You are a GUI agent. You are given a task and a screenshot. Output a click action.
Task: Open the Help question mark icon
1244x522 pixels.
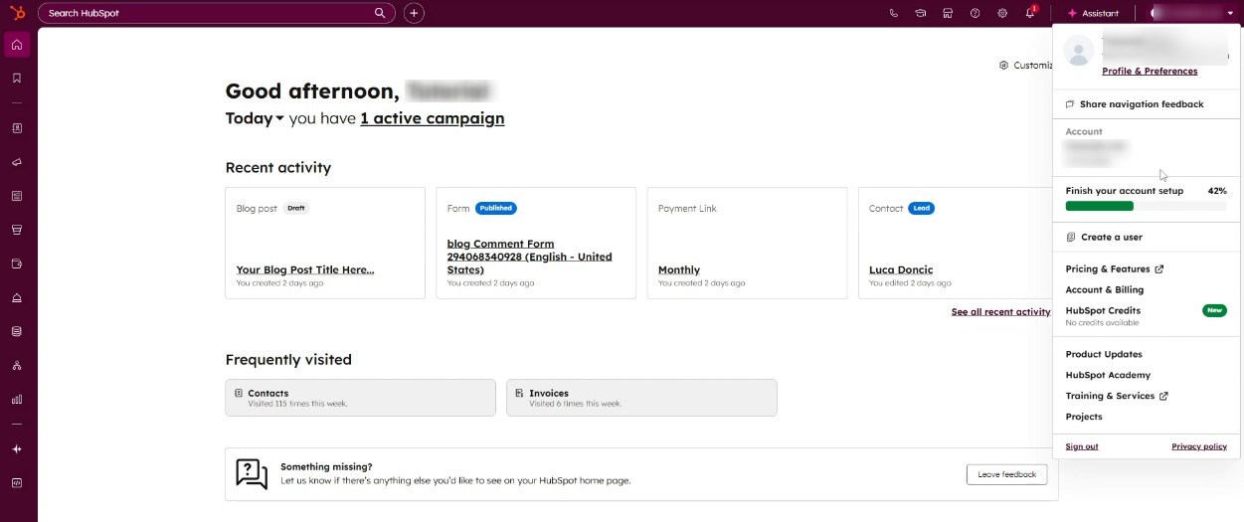(x=975, y=13)
